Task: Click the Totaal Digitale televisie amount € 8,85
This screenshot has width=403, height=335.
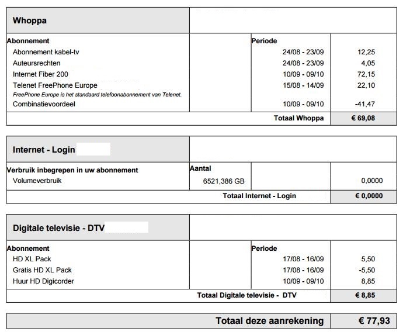Action: pyautogui.click(x=365, y=295)
